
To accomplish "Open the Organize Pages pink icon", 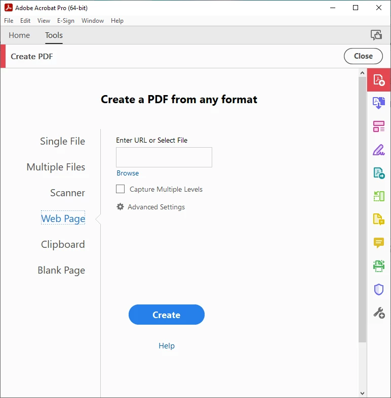I will point(379,126).
